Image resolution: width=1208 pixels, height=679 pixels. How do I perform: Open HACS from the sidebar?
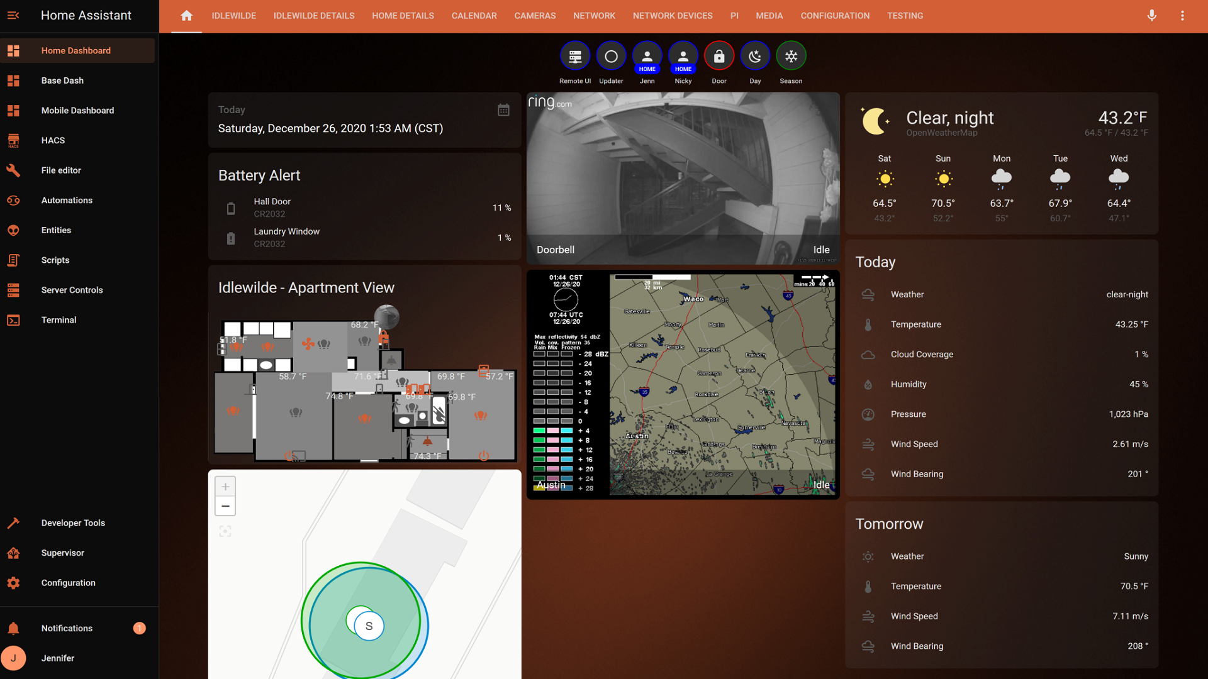(53, 140)
